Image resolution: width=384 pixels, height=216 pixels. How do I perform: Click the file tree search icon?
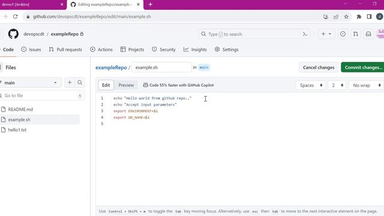pyautogui.click(x=80, y=83)
